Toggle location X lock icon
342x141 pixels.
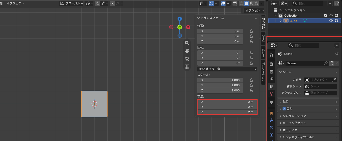pyautogui.click(x=252, y=31)
